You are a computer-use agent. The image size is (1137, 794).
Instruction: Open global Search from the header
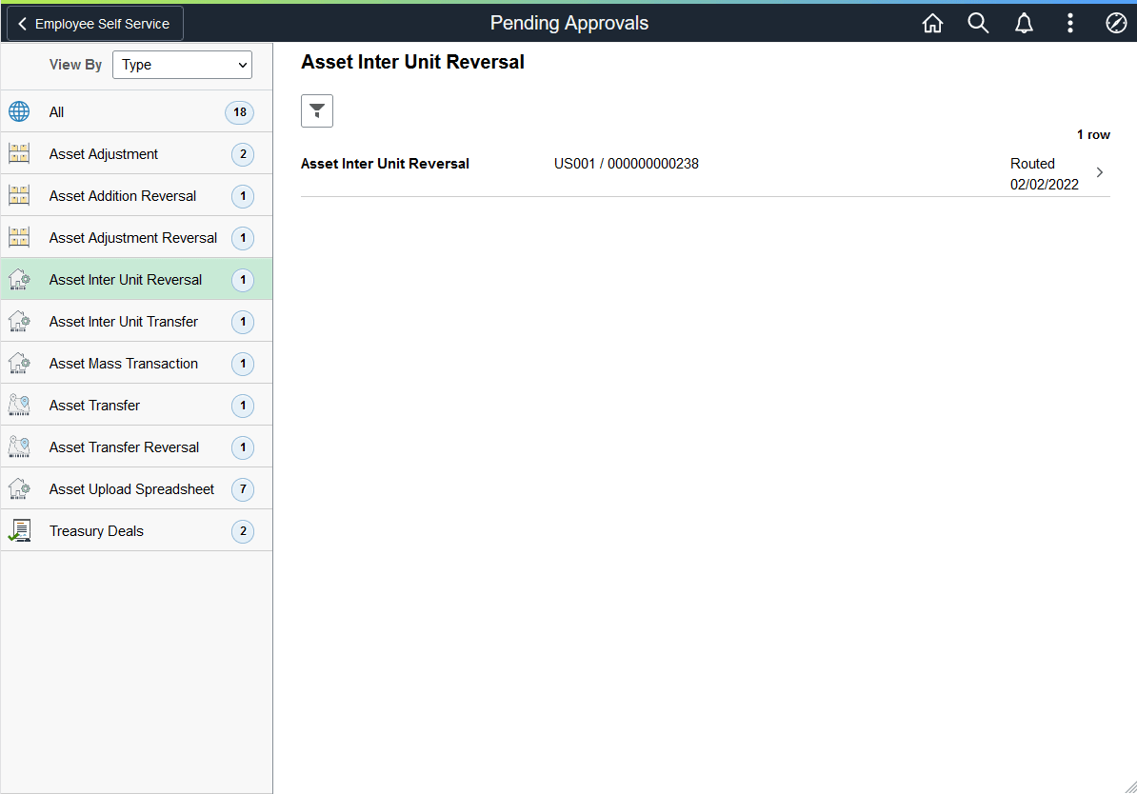[x=978, y=23]
